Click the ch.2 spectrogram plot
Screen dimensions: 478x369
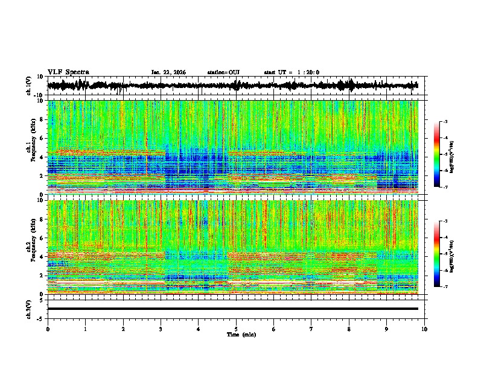click(233, 247)
